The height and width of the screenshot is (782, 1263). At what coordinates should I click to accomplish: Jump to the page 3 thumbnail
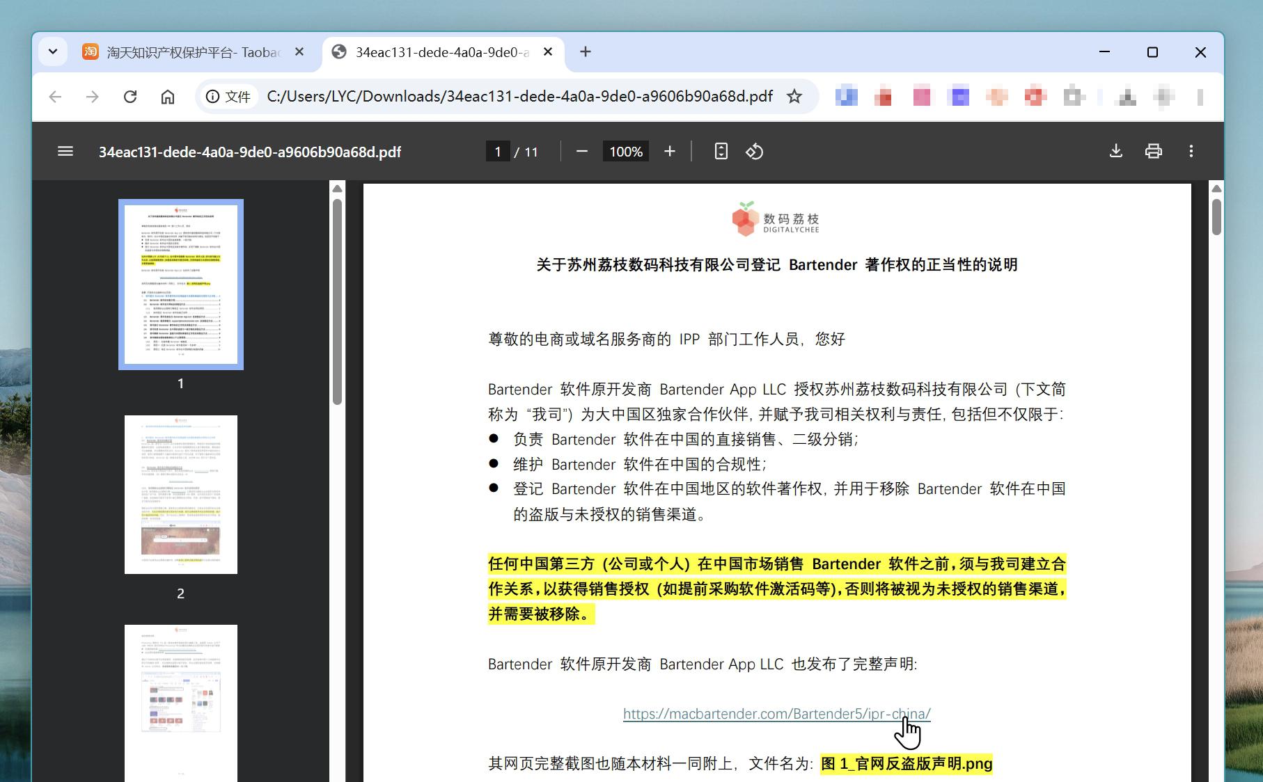181,703
